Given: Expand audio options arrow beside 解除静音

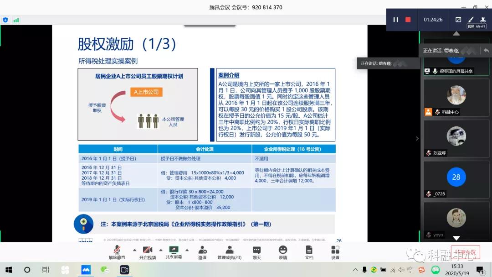Looking at the screenshot, I should [x=134, y=250].
